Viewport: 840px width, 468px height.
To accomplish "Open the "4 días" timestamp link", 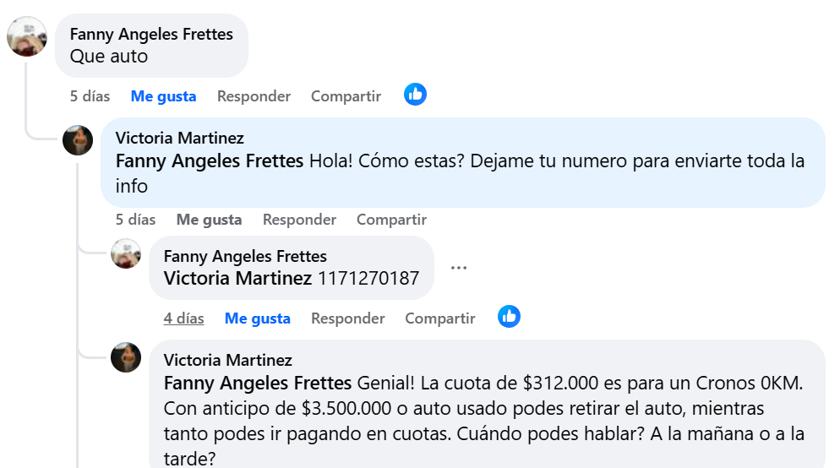I will 184,318.
